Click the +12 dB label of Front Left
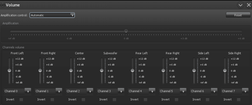Viewport: 252px width, 105px height. [x=19, y=59]
